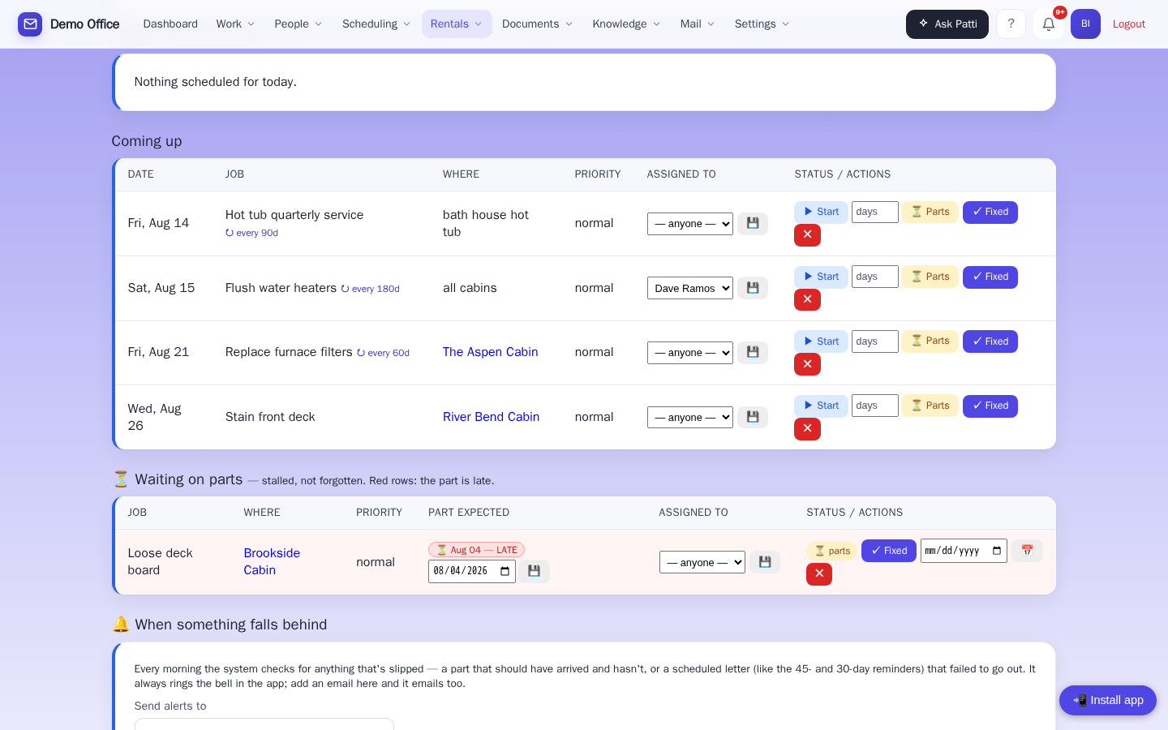The width and height of the screenshot is (1168, 730).
Task: Click the 08/04/2026 part expected date field
Action: coord(472,571)
